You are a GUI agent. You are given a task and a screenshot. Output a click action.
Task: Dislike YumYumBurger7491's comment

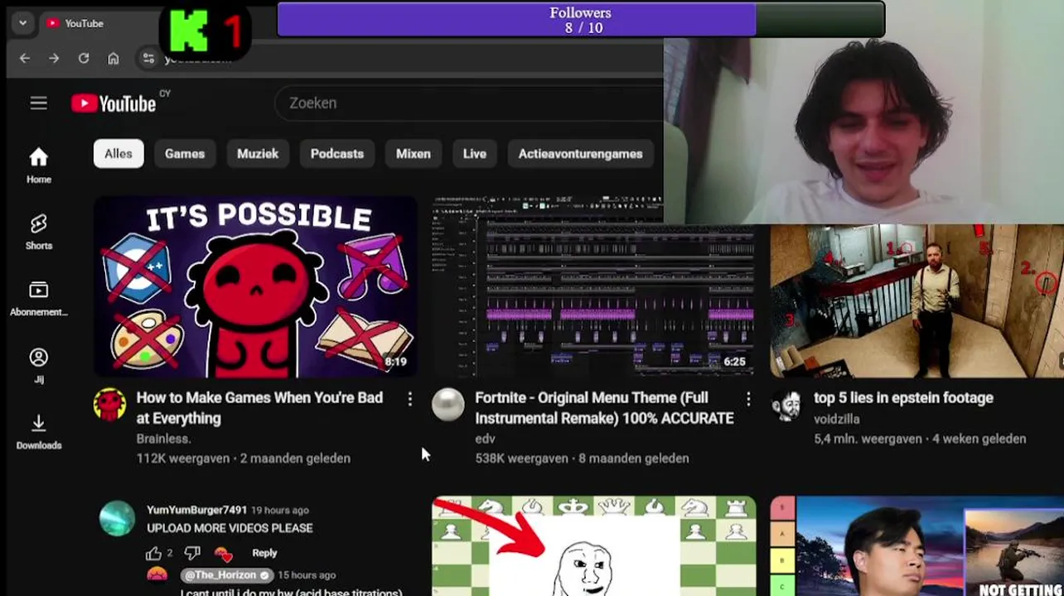(x=192, y=553)
